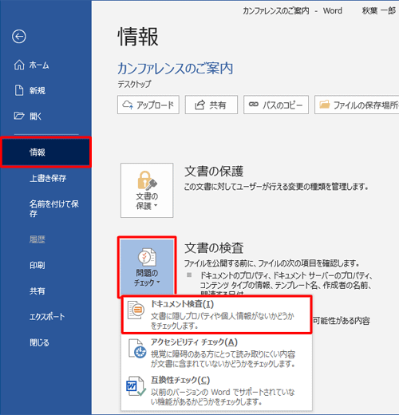Click the 文書の検査 heading
399x415 pixels.
[x=214, y=248]
